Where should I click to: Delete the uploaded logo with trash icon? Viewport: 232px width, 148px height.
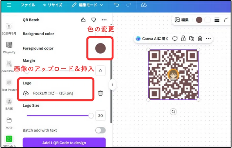[x=101, y=93]
